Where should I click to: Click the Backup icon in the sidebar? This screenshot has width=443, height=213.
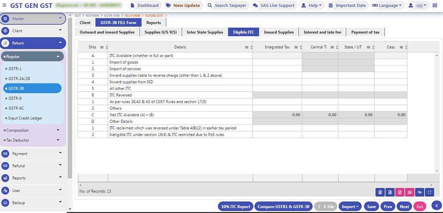(x=5, y=203)
